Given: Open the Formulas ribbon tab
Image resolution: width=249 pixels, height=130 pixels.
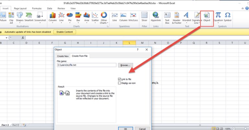Looking at the screenshot, I should 37,8.
